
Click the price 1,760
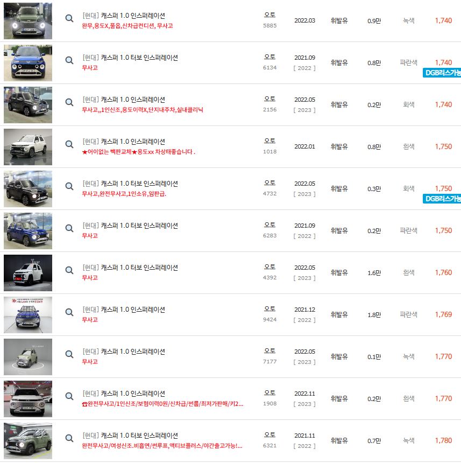click(x=443, y=272)
